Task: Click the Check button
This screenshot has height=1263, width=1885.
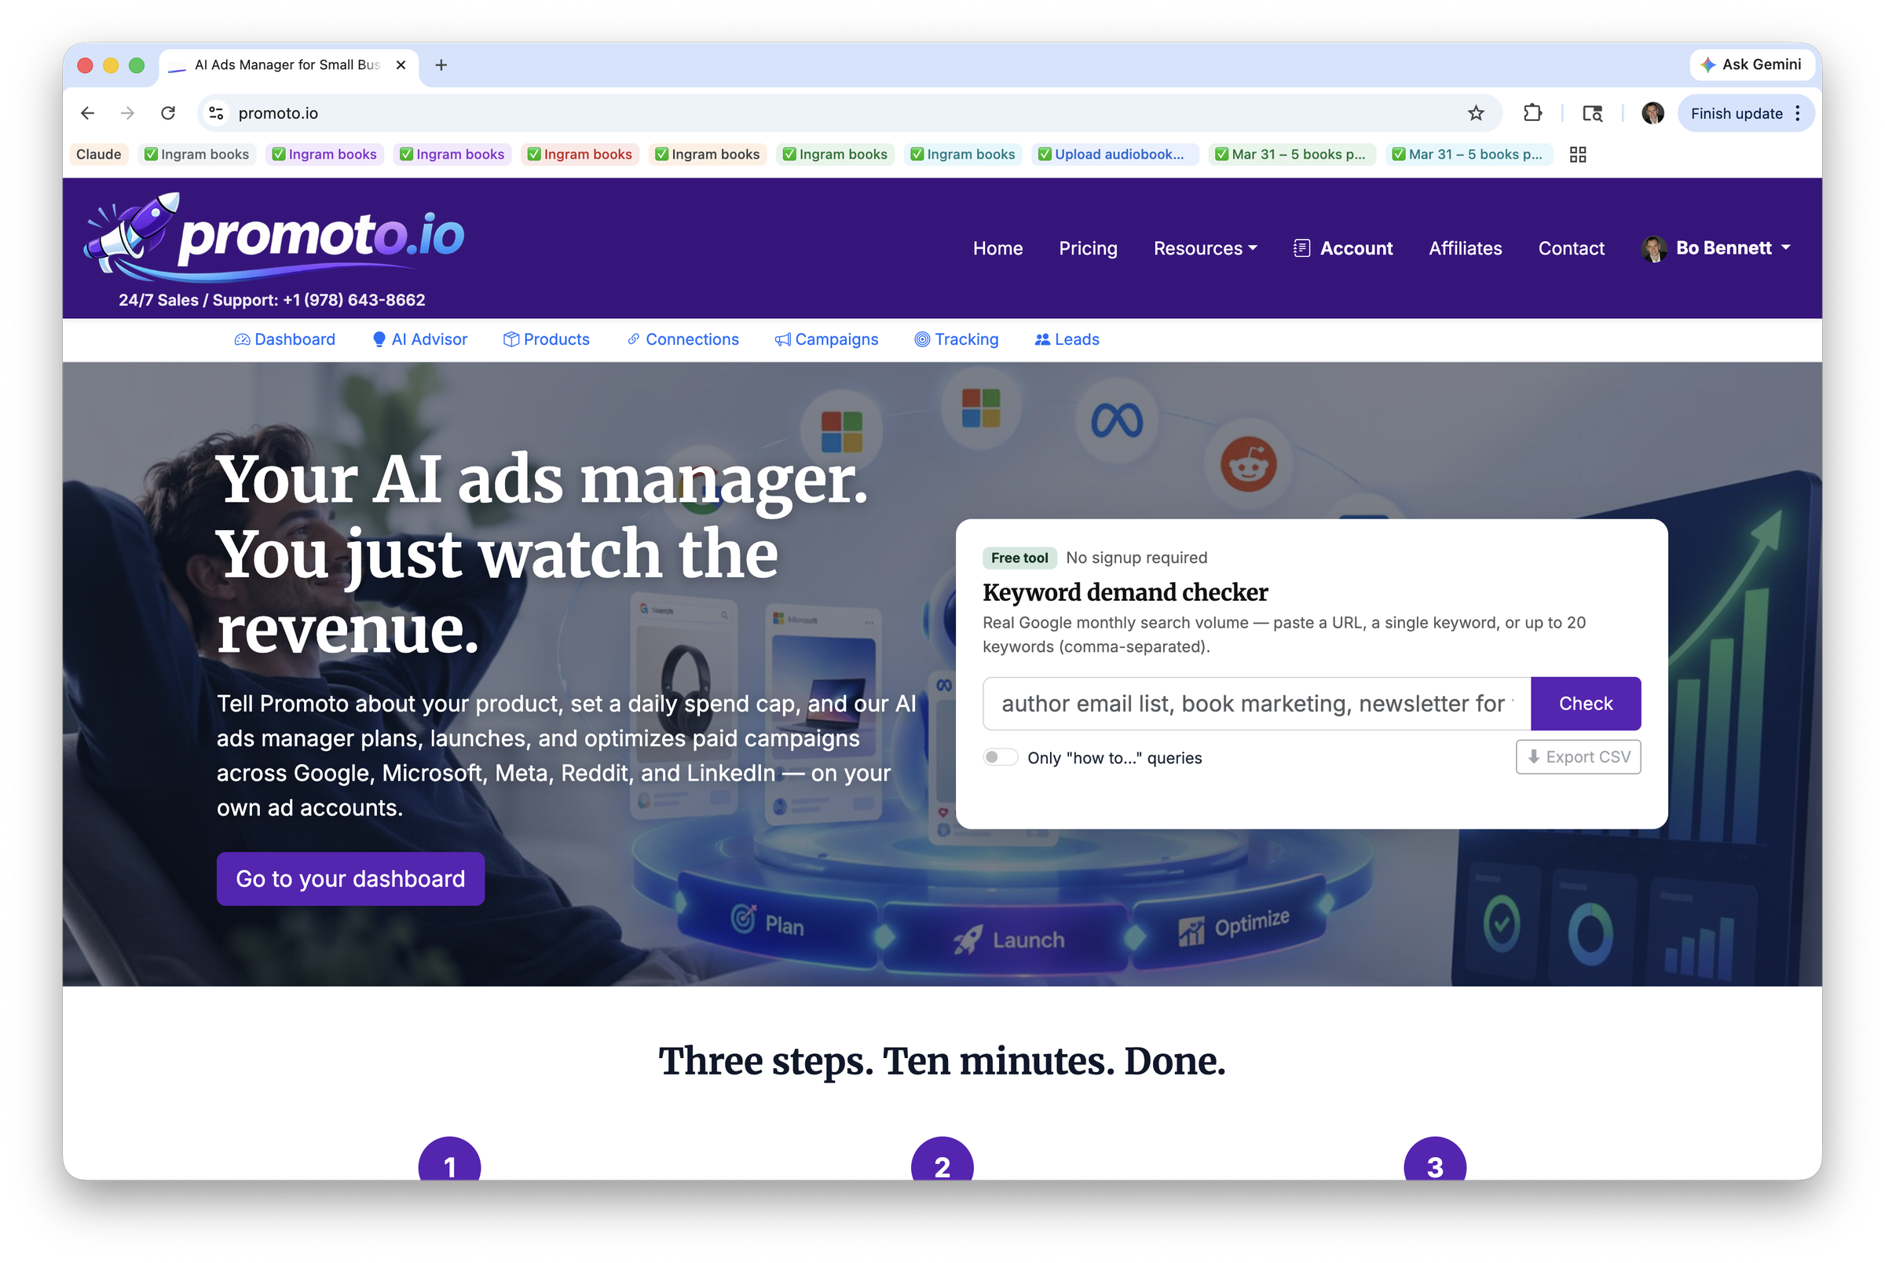Action: tap(1585, 704)
